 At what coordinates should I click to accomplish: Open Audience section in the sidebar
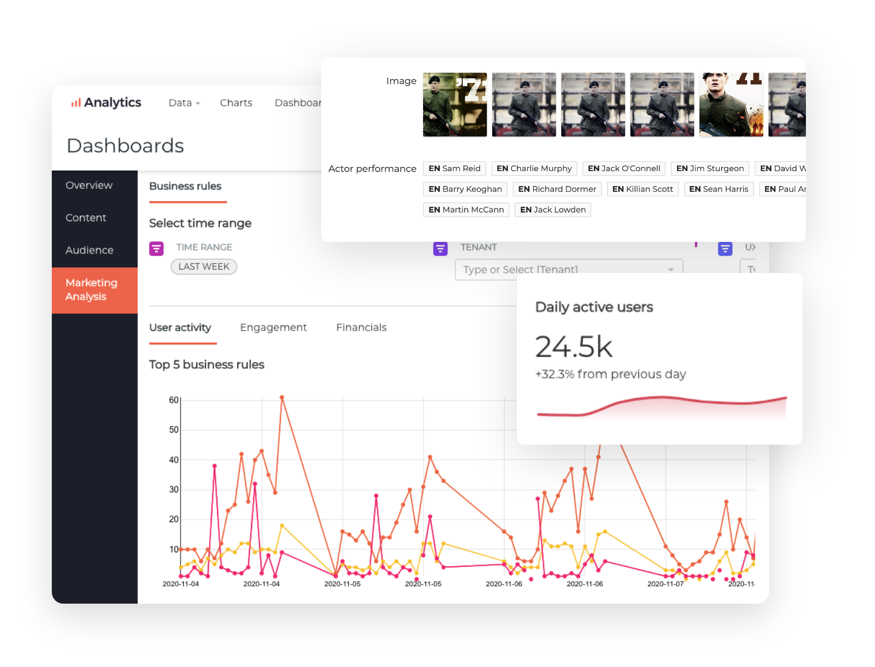pos(89,251)
